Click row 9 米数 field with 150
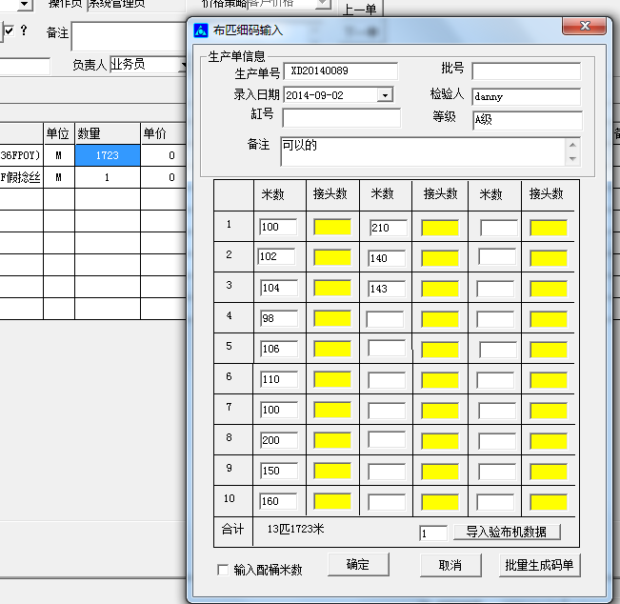620x604 pixels. click(279, 471)
